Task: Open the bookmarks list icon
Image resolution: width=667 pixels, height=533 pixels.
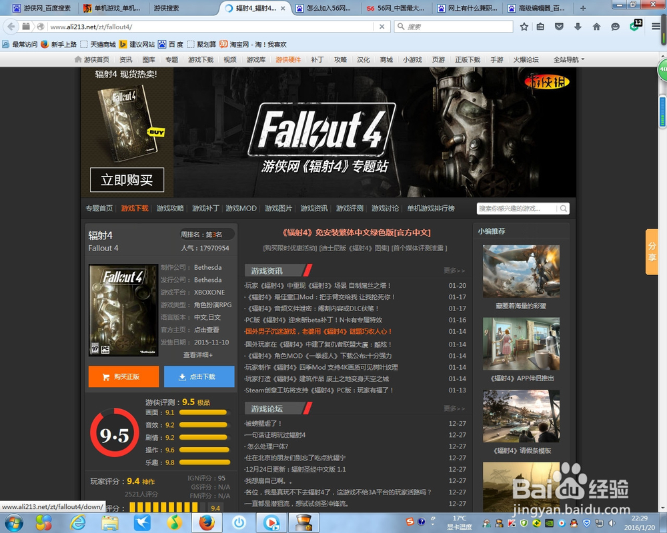Action: pyautogui.click(x=540, y=27)
